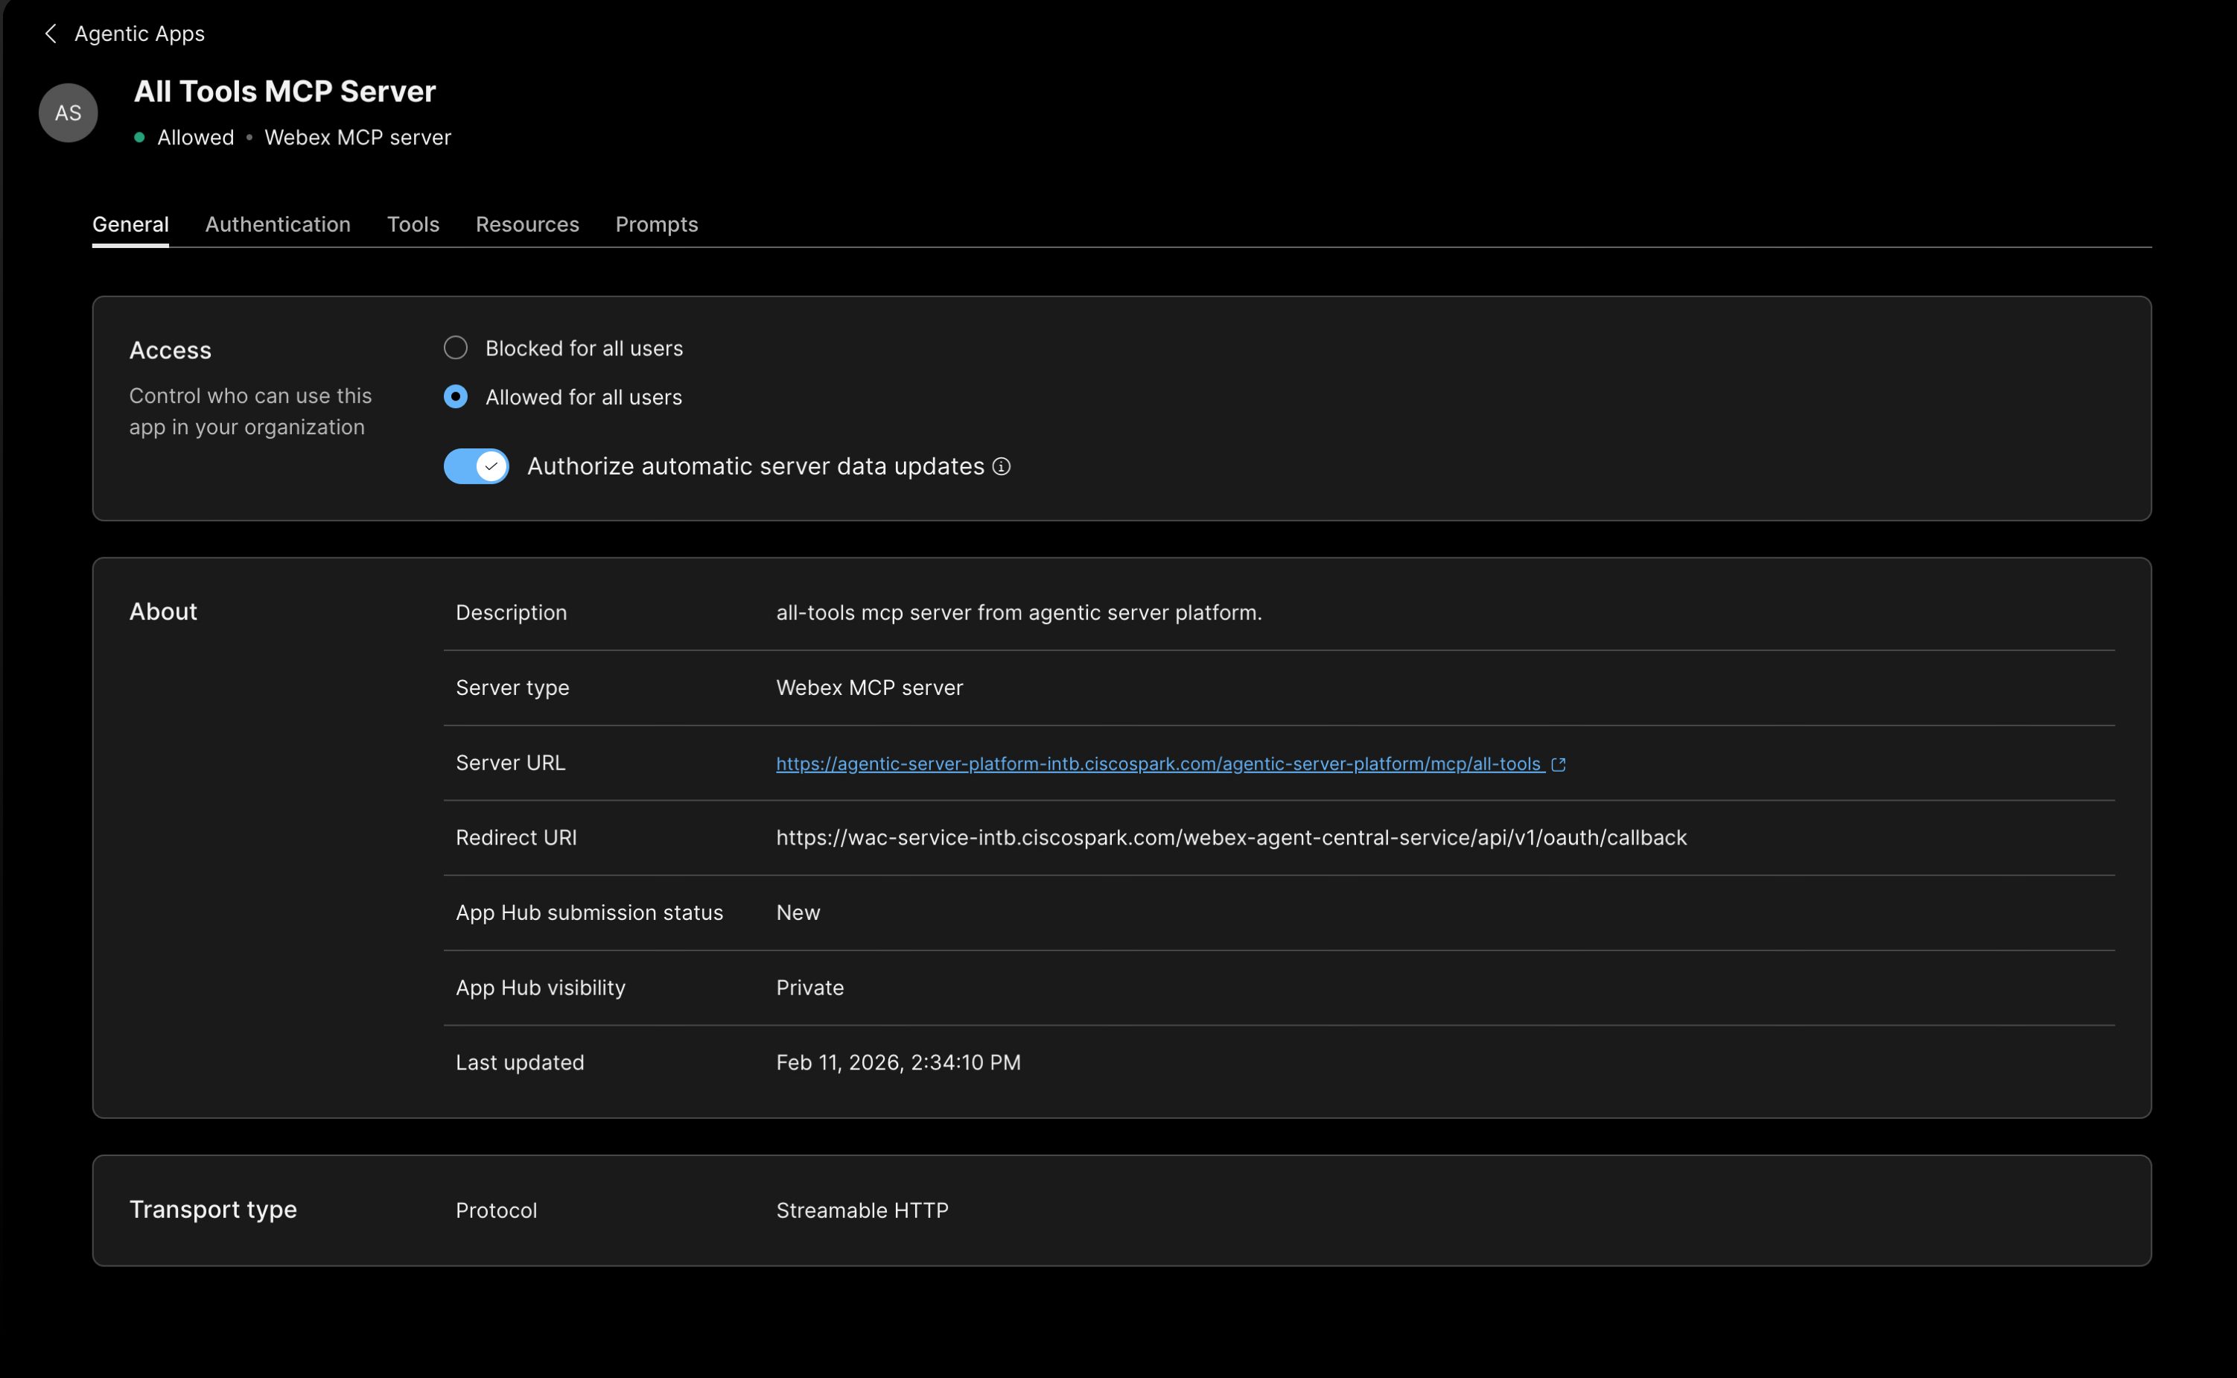Click the Blocked for all users label
2237x1378 pixels.
pyautogui.click(x=584, y=348)
